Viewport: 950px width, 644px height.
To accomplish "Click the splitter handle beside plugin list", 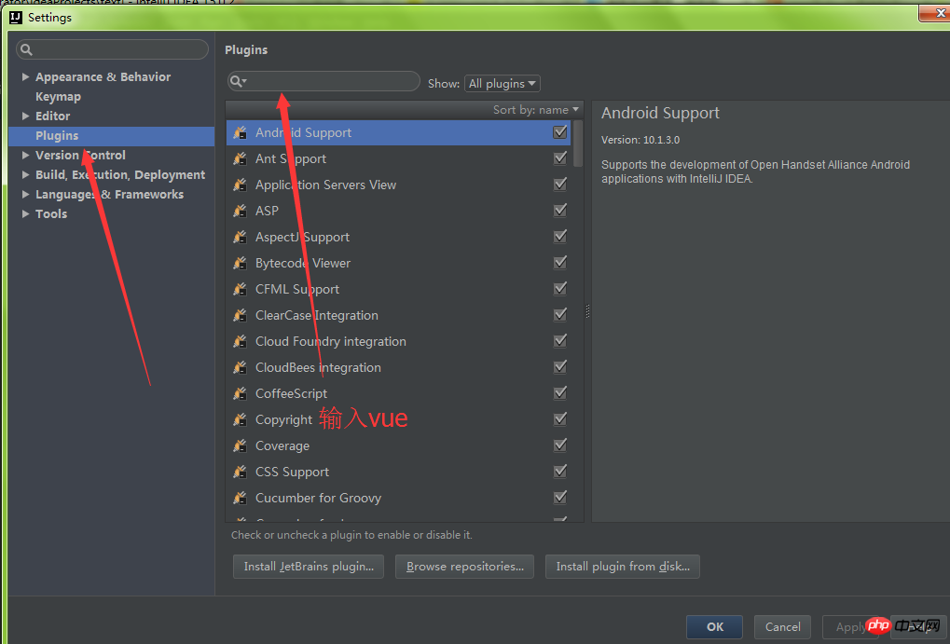I will click(587, 311).
